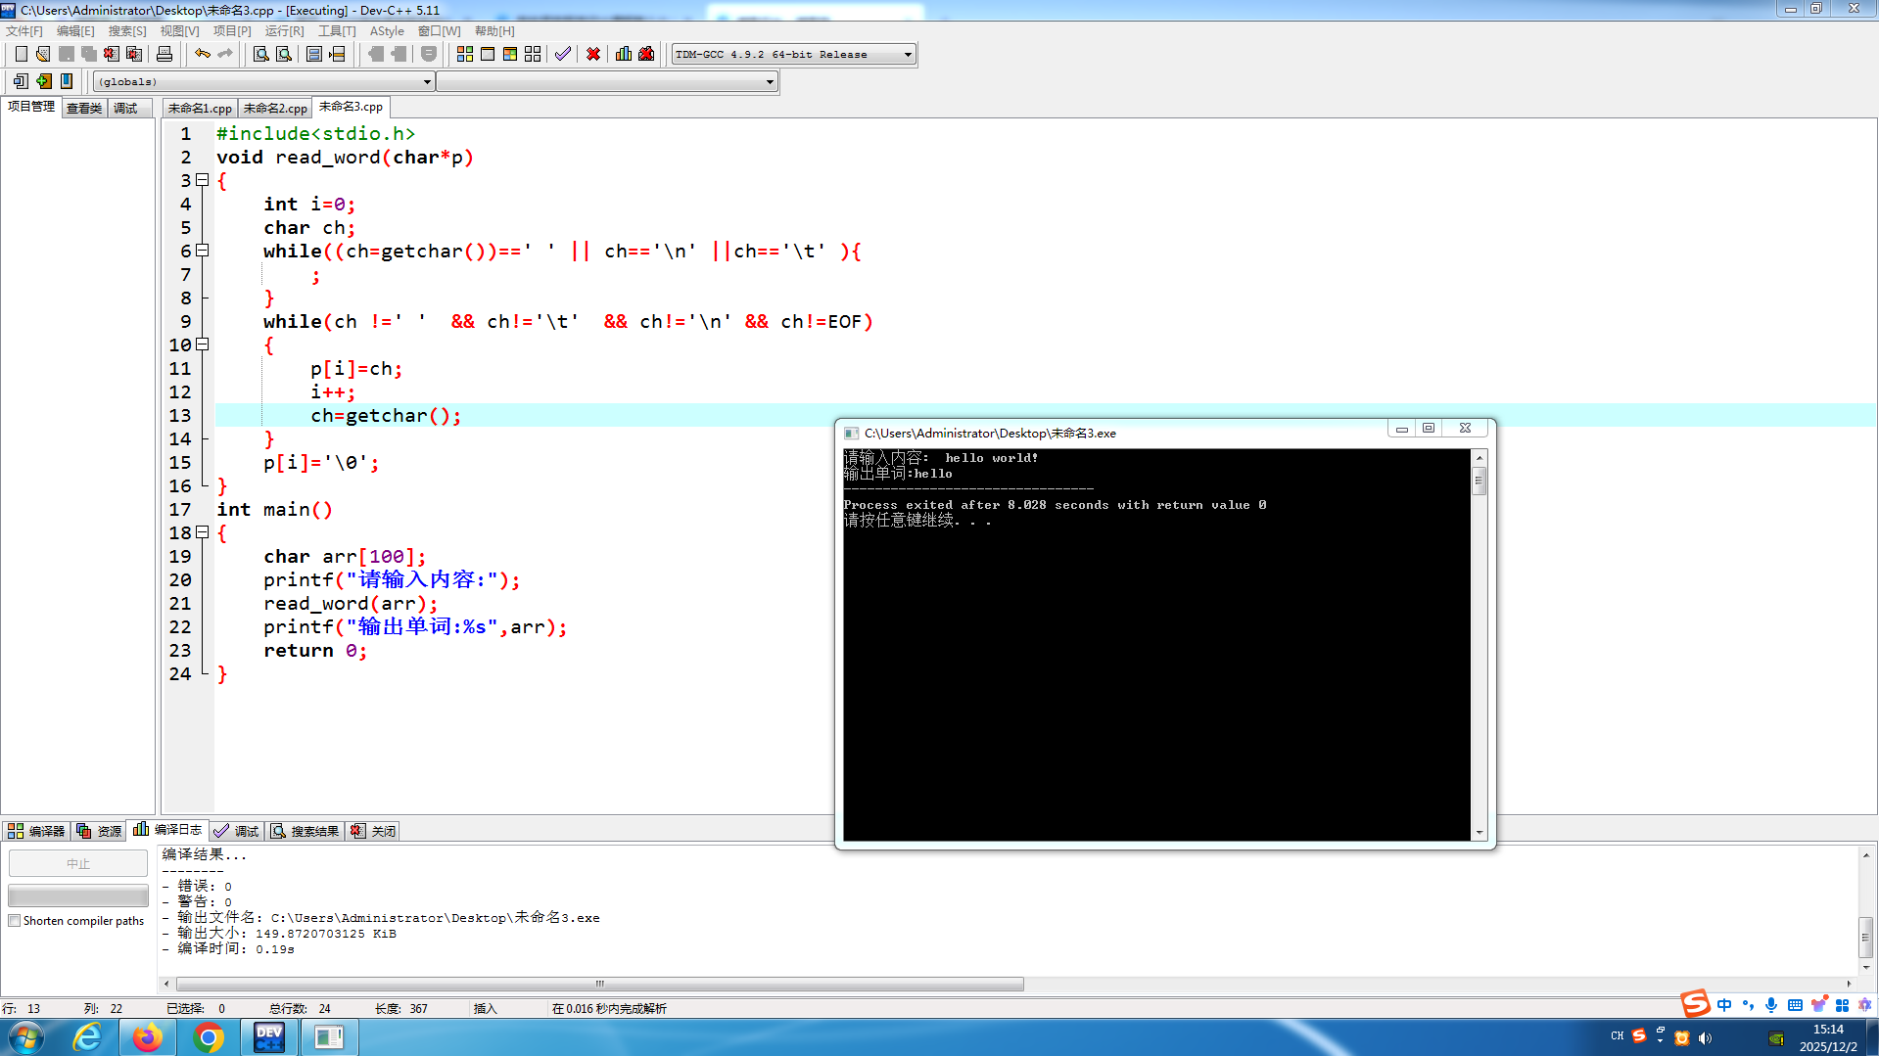This screenshot has width=1879, height=1056.
Task: Open the 运行[R] menu
Action: pos(284,31)
